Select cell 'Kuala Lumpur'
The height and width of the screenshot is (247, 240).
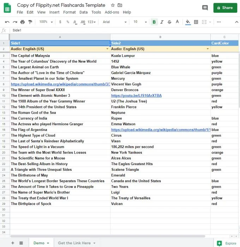160,56
